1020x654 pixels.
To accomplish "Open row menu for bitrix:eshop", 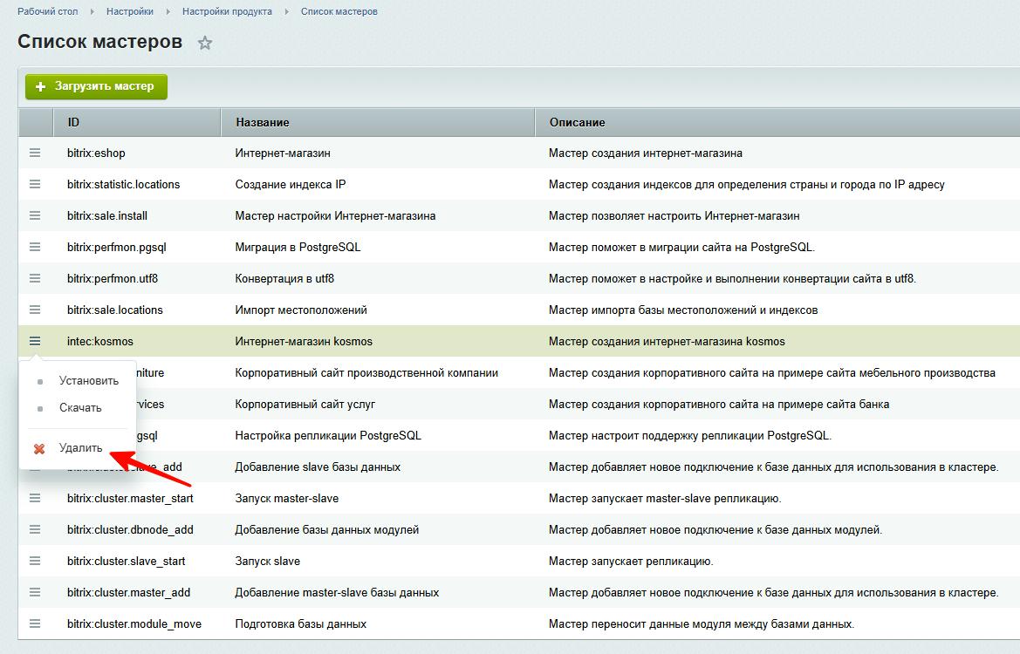I will (x=35, y=153).
